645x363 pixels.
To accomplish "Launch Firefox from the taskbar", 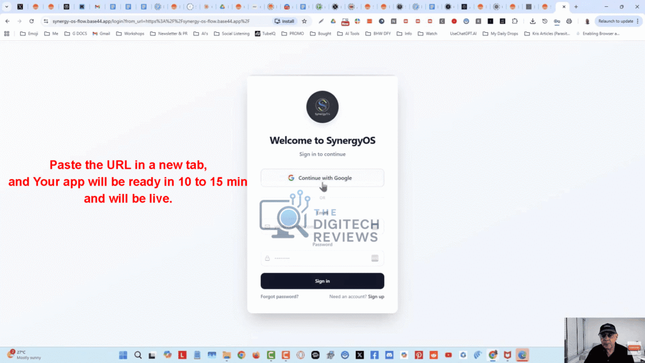I will pos(256,355).
